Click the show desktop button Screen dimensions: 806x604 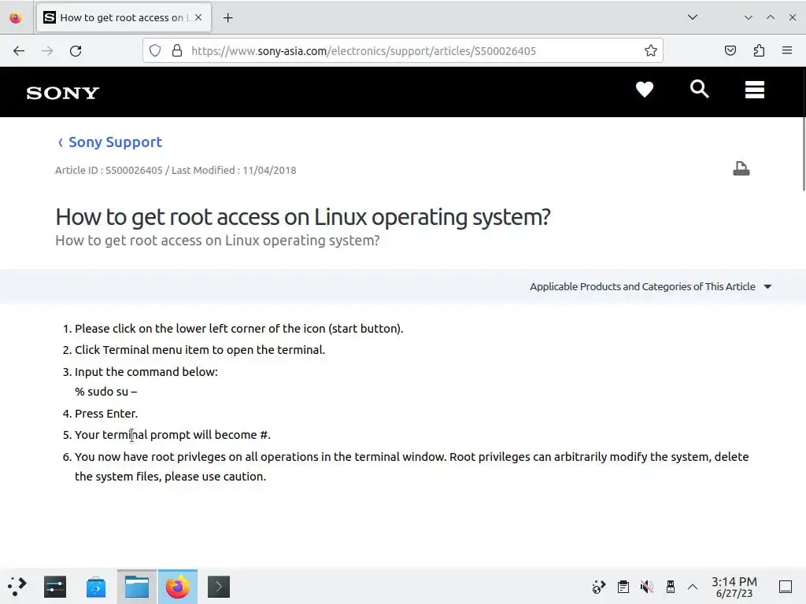coord(786,587)
